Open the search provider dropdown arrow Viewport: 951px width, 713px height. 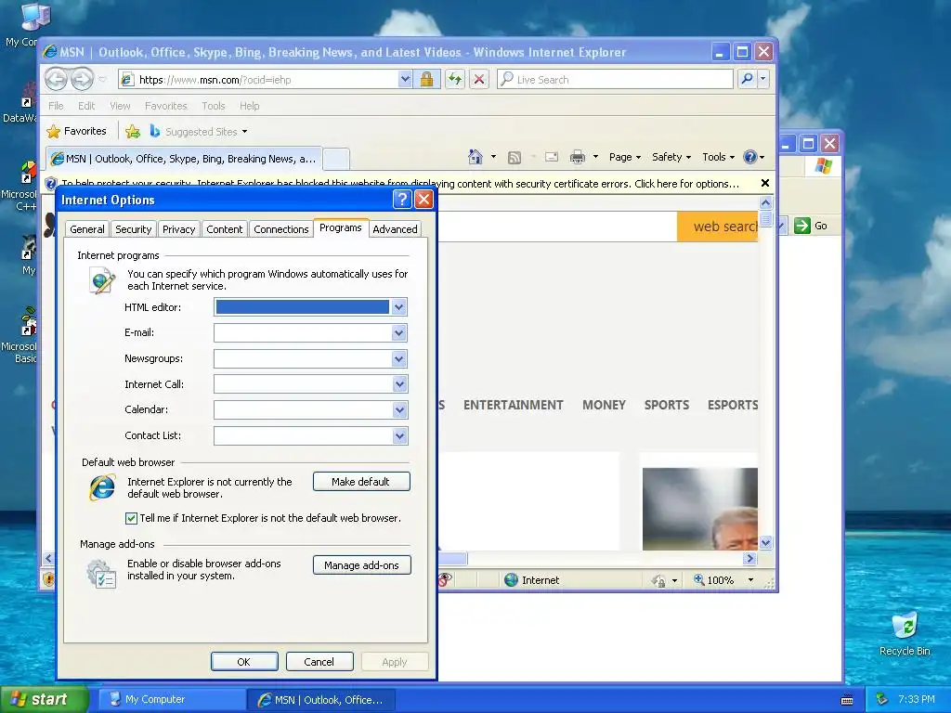tap(763, 79)
